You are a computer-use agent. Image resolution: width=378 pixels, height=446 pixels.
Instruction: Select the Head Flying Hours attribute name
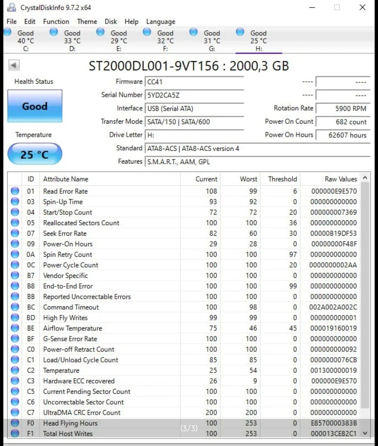coord(70,423)
